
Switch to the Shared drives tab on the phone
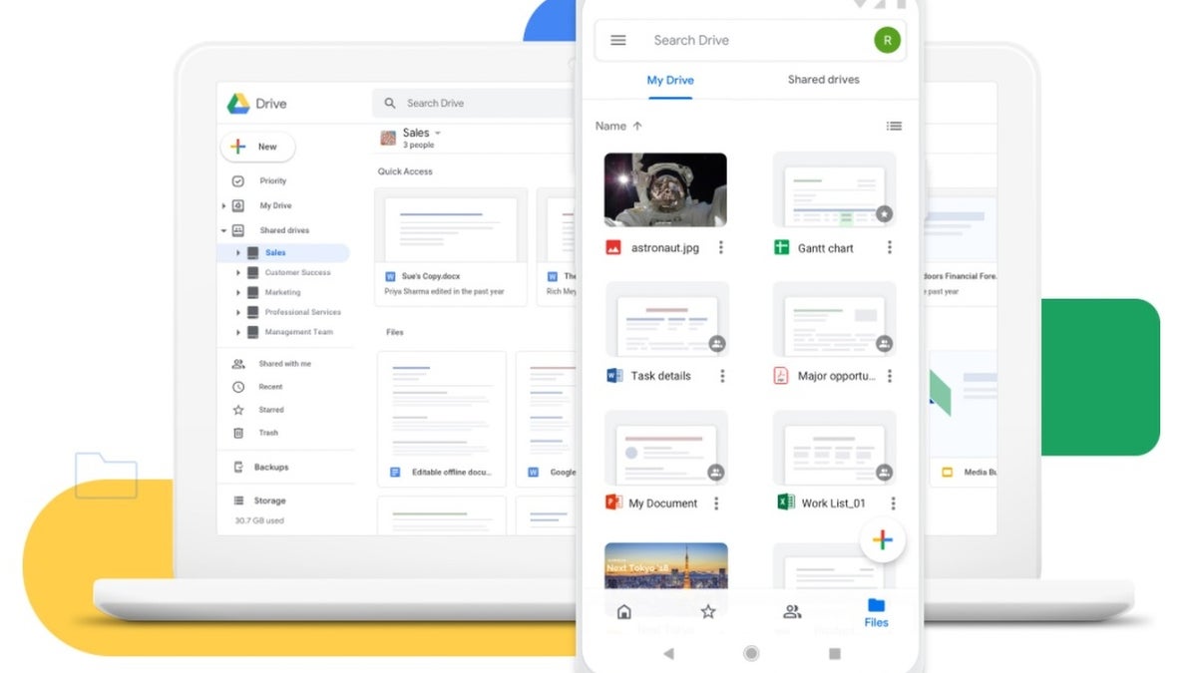point(823,80)
